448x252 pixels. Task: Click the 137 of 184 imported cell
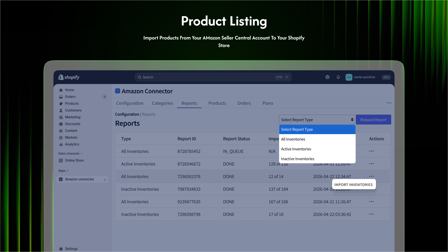278,189
